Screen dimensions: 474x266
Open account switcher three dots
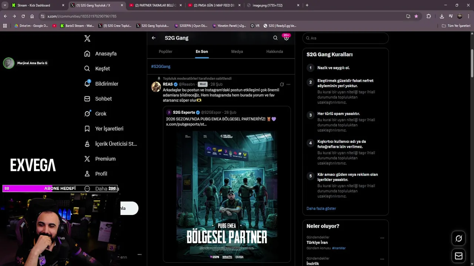coord(140,254)
